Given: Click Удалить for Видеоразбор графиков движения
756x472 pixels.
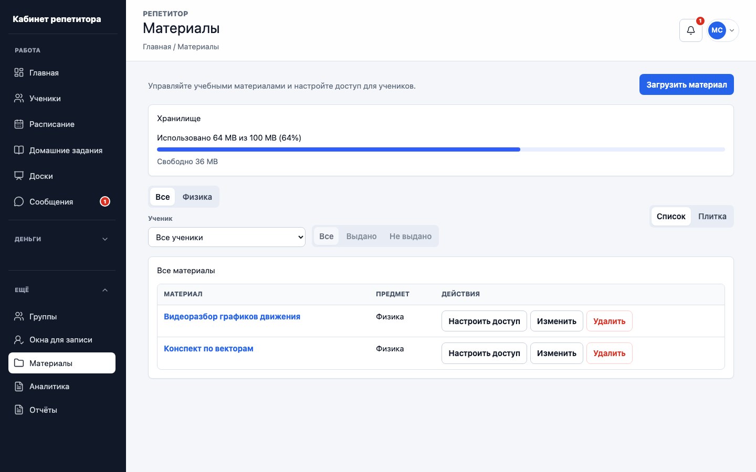Looking at the screenshot, I should coord(610,321).
